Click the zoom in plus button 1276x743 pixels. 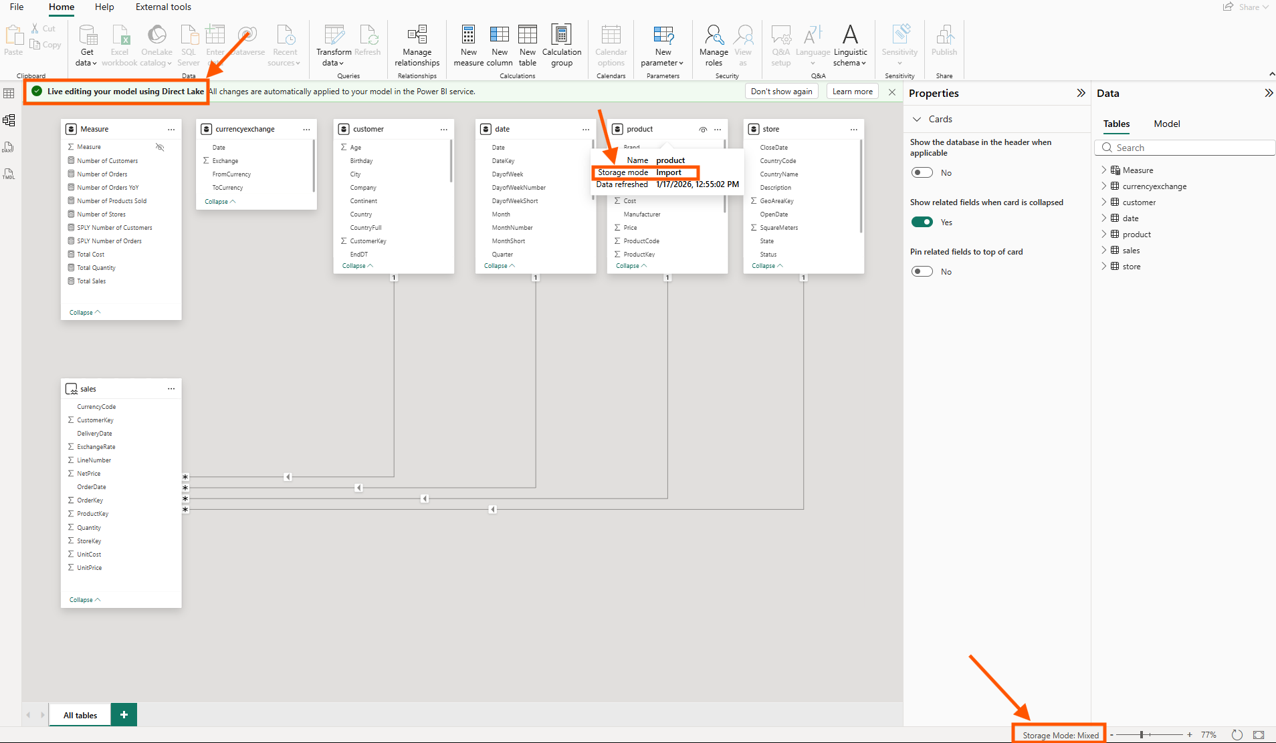click(1190, 735)
